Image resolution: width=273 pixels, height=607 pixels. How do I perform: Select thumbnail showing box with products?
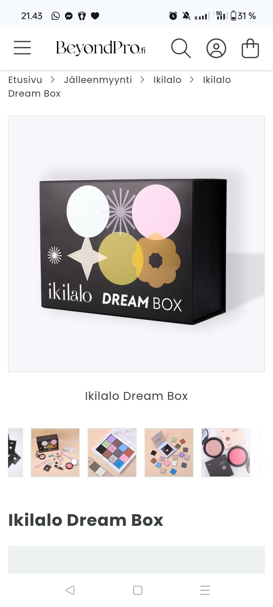tap(55, 452)
